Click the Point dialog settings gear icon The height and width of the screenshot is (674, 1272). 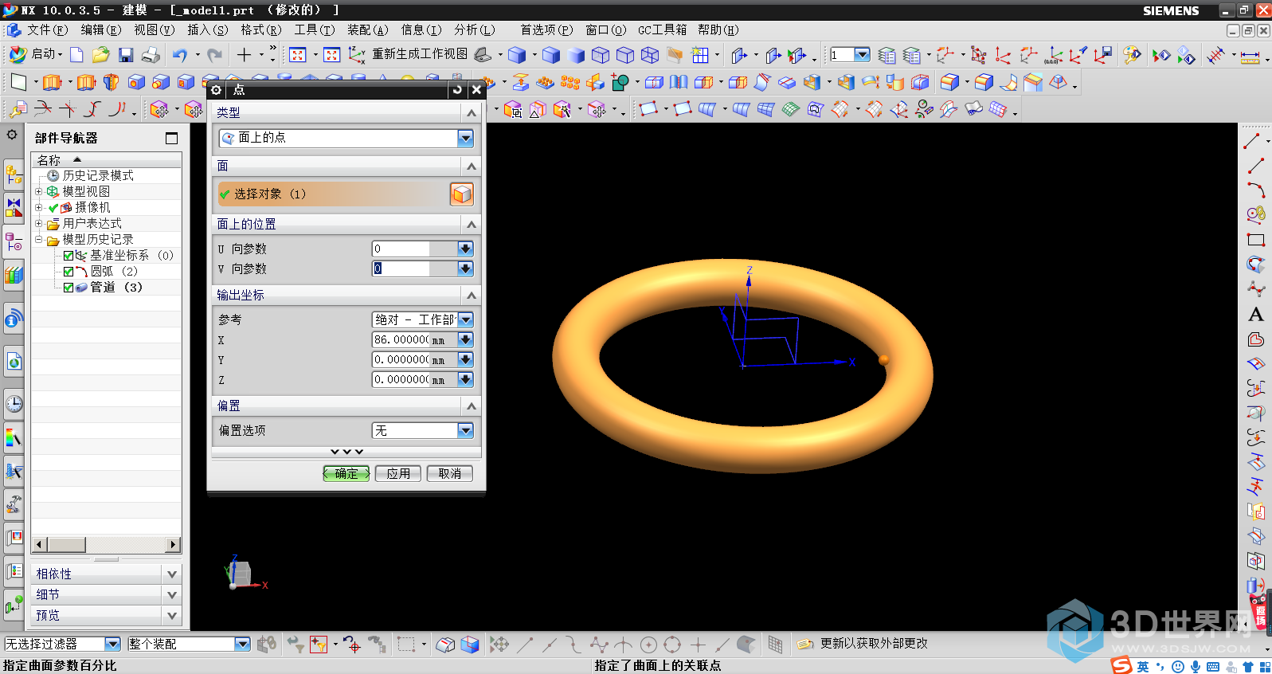[216, 90]
